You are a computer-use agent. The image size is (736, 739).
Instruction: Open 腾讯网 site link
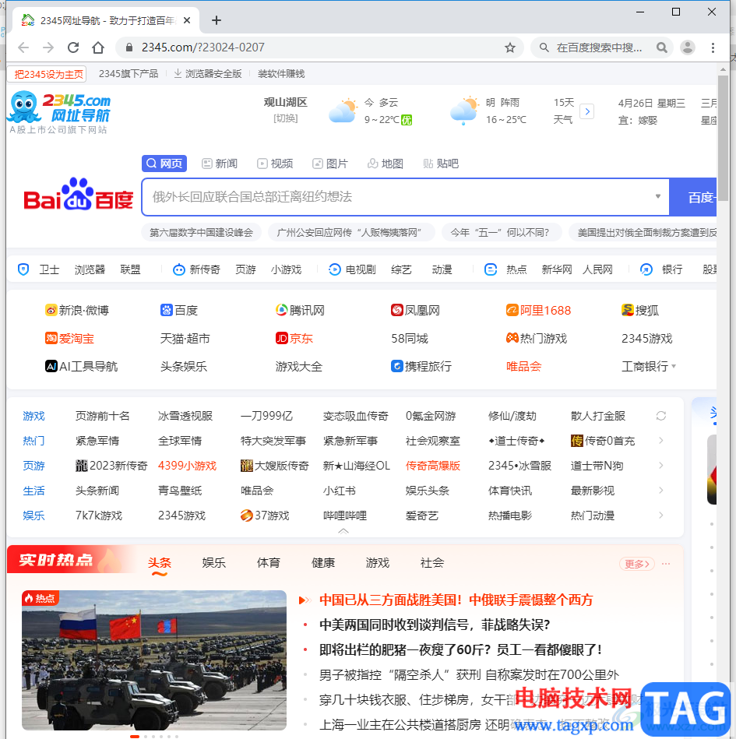point(301,310)
